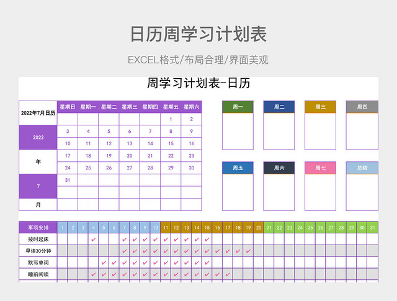Pick calendar date 30 in the calendar grid
397x301 pixels.
pos(192,168)
